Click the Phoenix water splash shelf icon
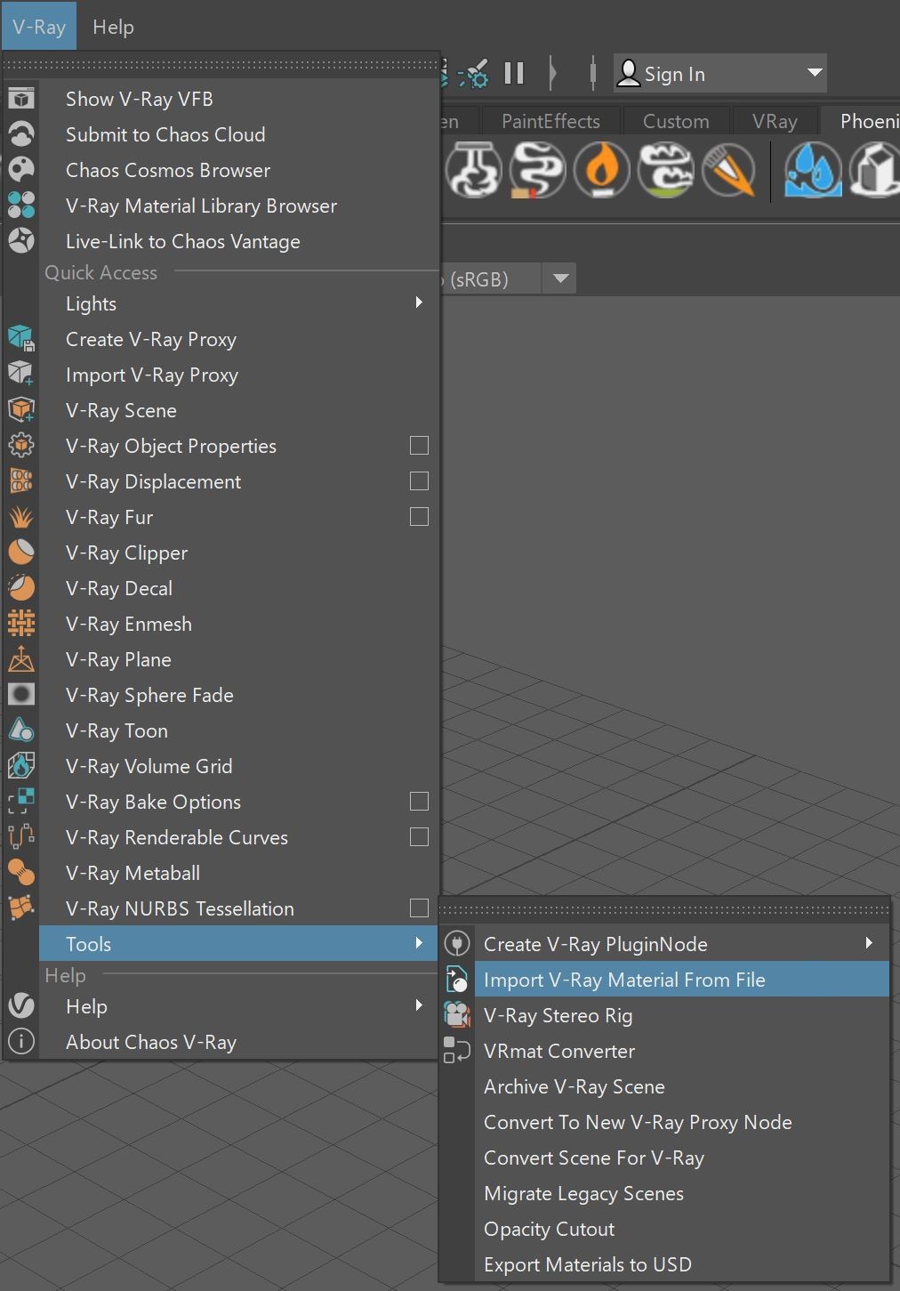Screen dimensions: 900x1291 [813, 169]
